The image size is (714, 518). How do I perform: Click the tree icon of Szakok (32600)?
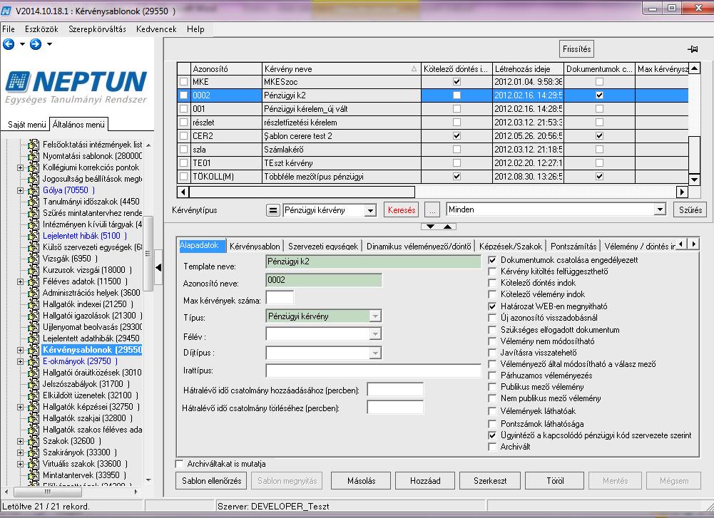(x=34, y=440)
